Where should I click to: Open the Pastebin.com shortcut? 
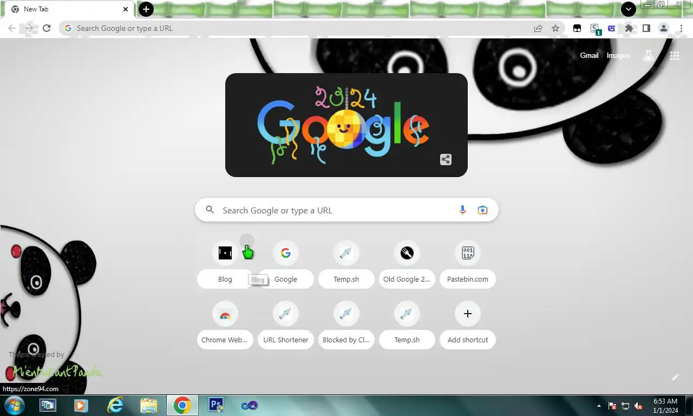(468, 265)
